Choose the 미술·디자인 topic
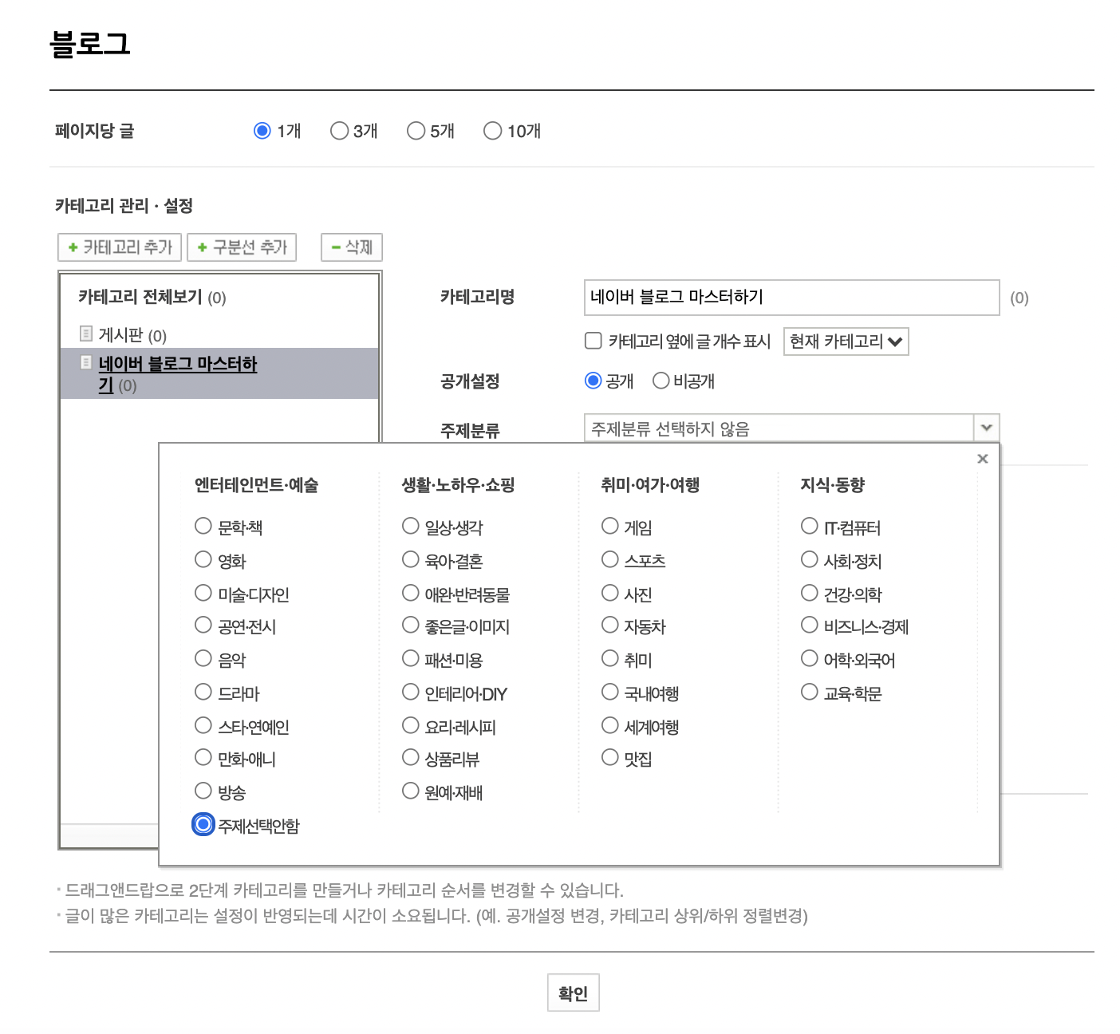Image resolution: width=1120 pixels, height=1034 pixels. 203,593
